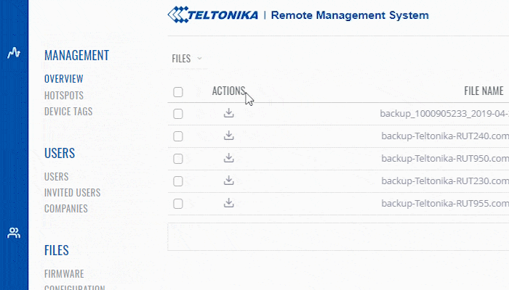
Task: Expand the FILES dropdown menu
Action: tap(186, 59)
